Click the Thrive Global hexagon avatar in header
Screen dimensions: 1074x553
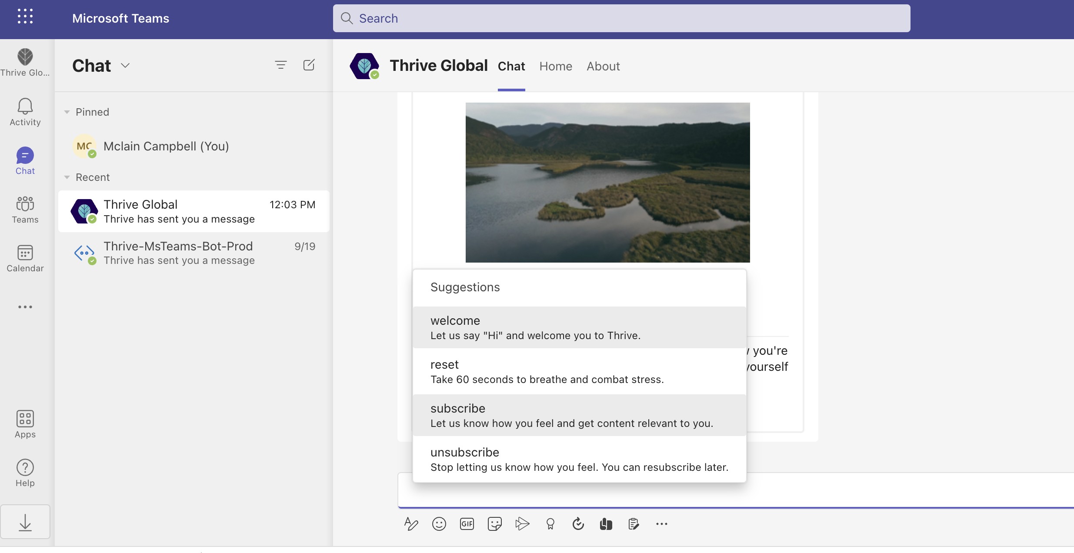click(x=364, y=66)
